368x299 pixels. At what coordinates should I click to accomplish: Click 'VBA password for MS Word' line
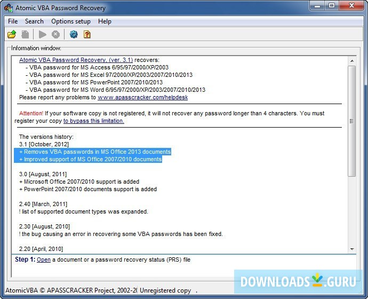(116, 90)
